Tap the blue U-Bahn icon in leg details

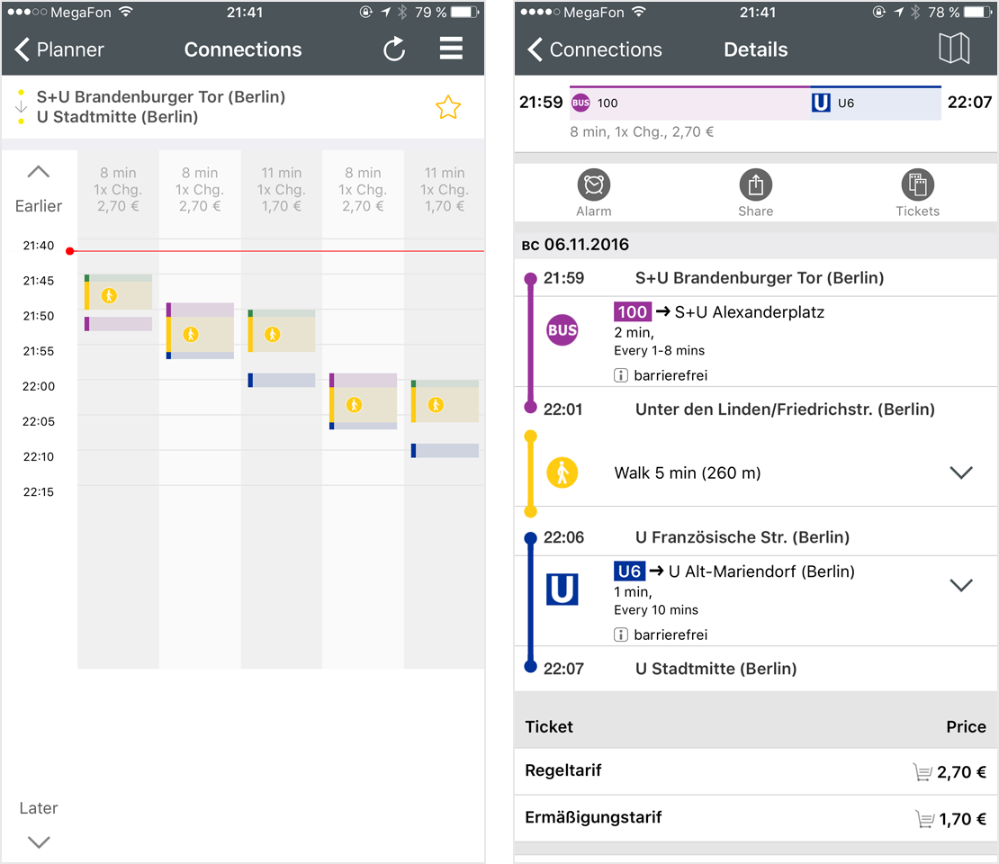pos(562,589)
